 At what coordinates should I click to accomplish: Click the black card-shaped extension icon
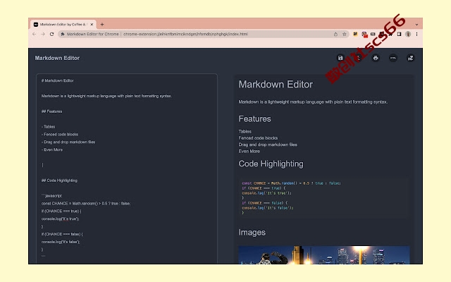click(373, 34)
